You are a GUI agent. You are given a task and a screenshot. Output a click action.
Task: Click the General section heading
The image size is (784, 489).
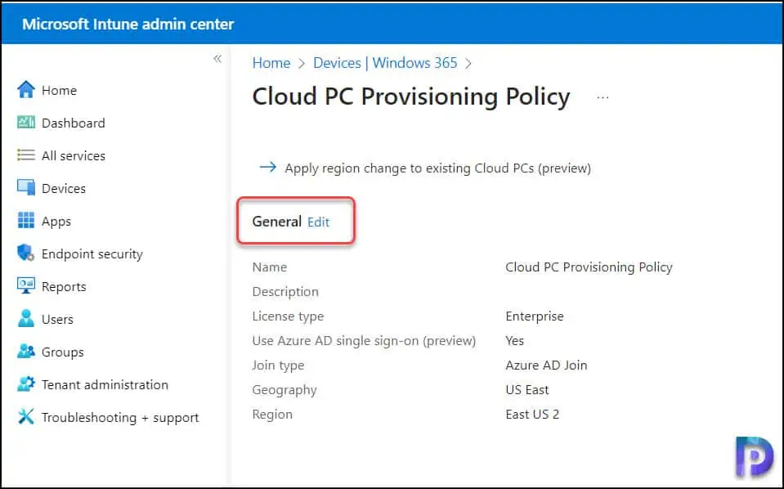pyautogui.click(x=277, y=222)
